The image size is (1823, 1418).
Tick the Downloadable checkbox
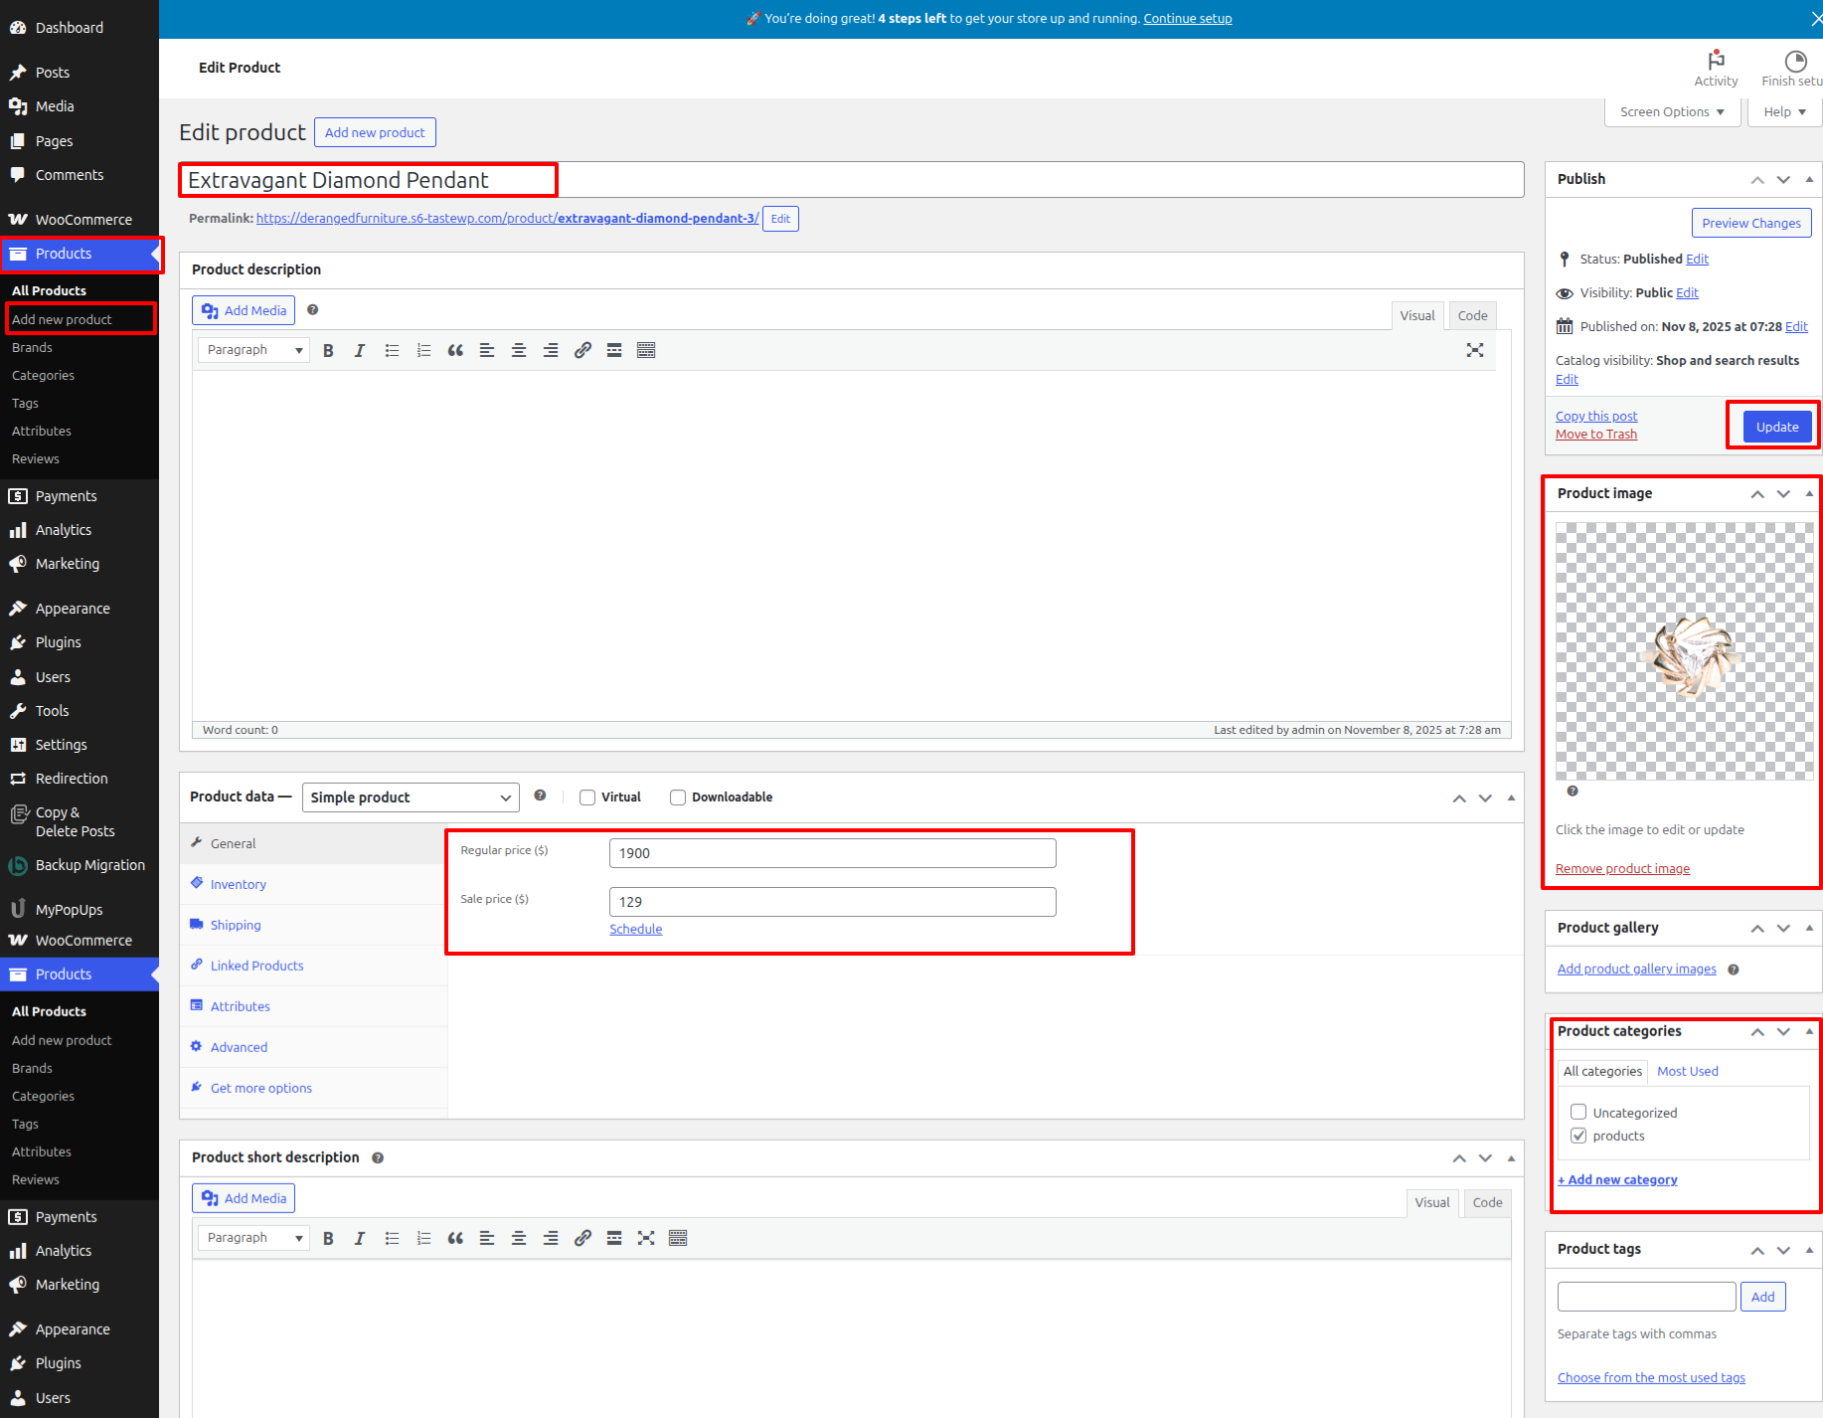point(678,798)
